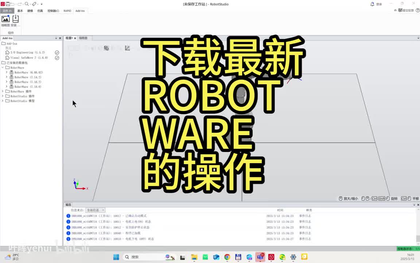The height and width of the screenshot is (263, 420).
Task: Expand RobotWare (7.18.0) package
Action: tap(7, 87)
